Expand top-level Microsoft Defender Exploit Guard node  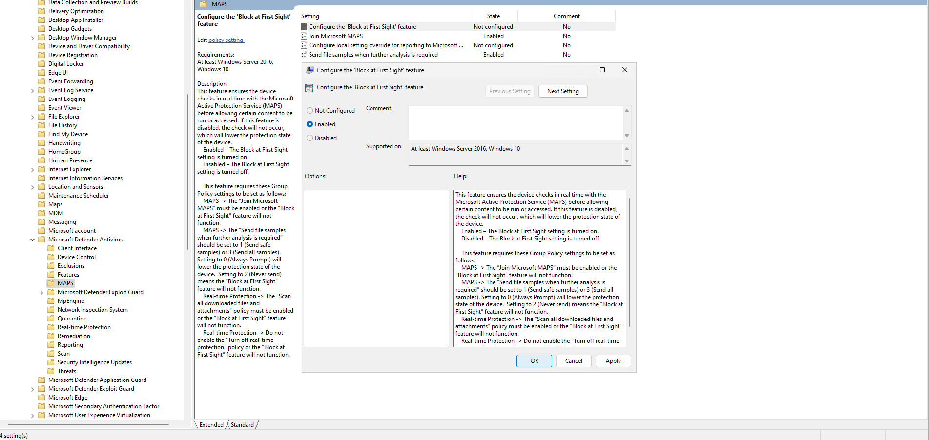pyautogui.click(x=33, y=389)
